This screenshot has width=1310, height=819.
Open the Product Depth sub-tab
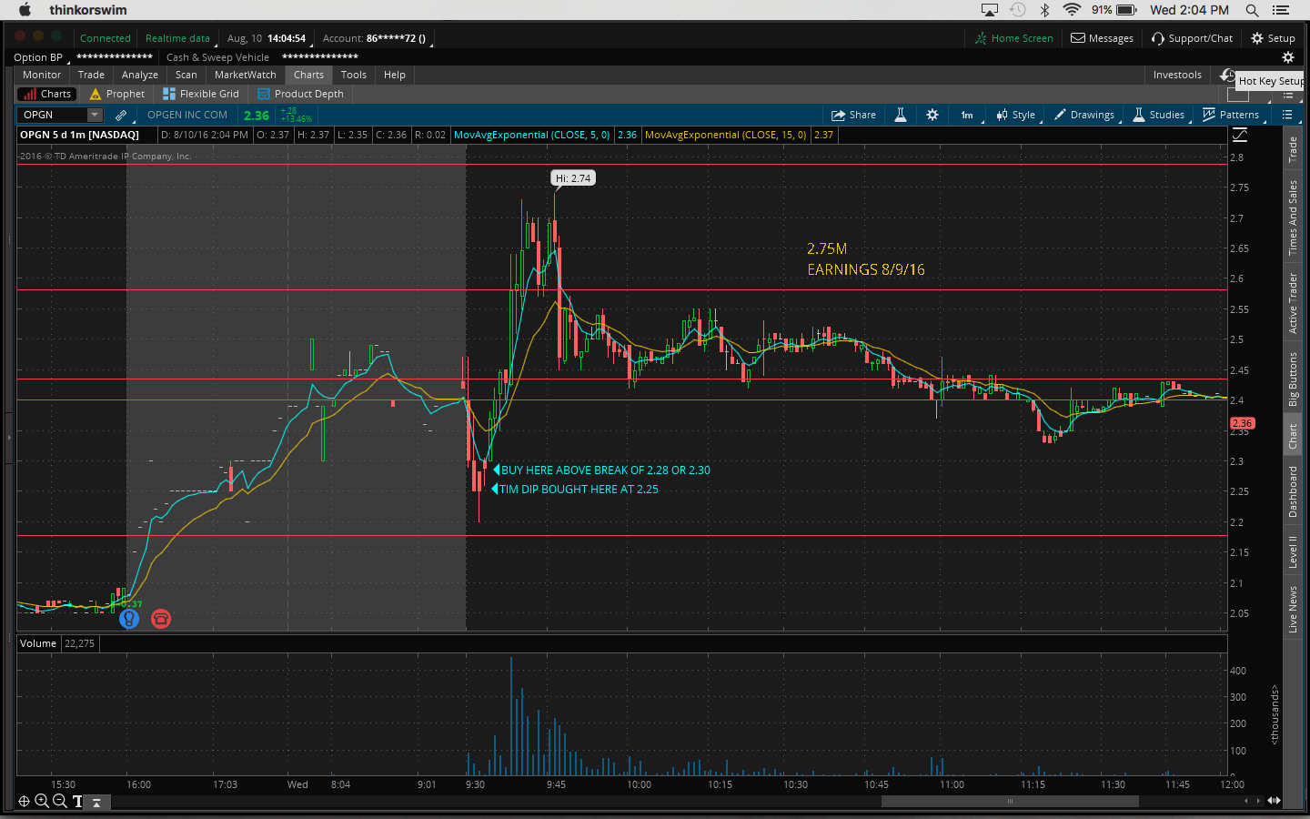pos(301,94)
